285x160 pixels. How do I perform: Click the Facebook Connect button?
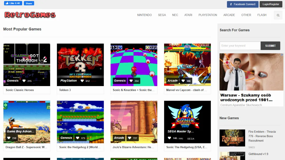[x=243, y=4]
